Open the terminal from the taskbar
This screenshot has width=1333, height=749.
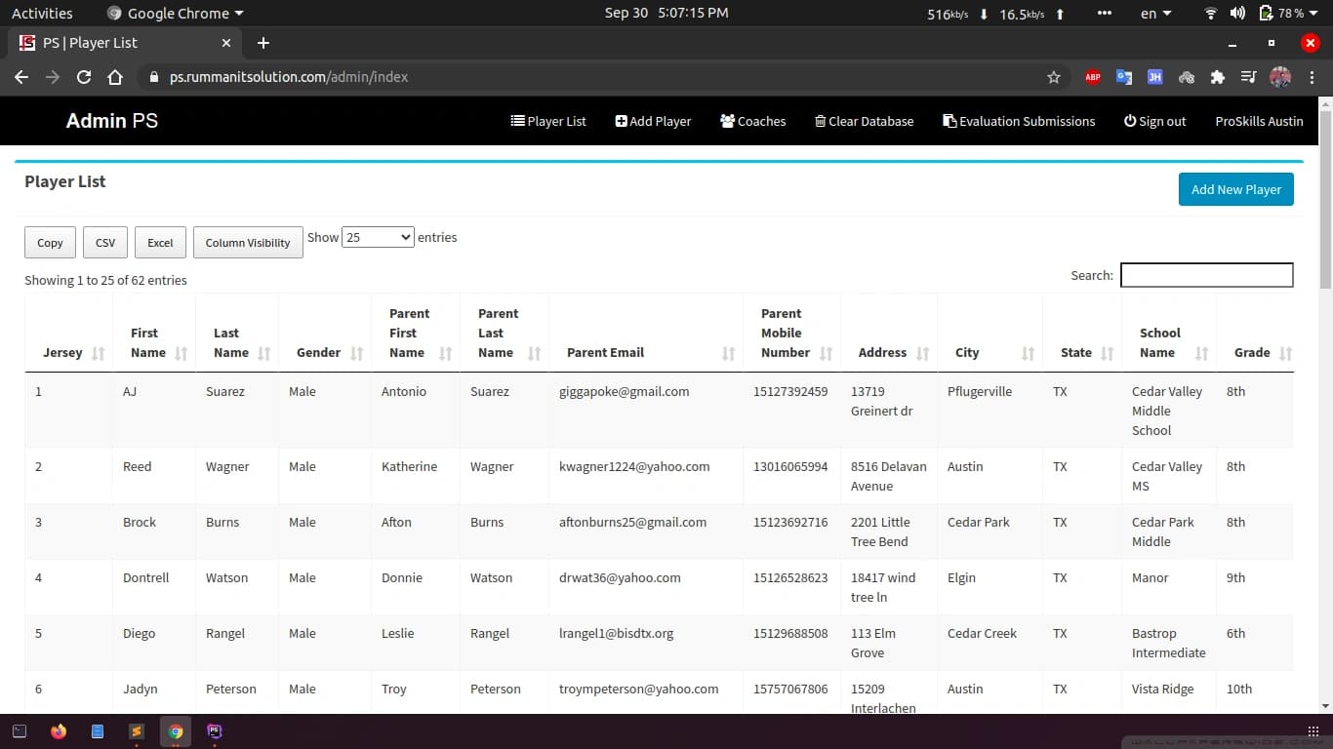[20, 730]
